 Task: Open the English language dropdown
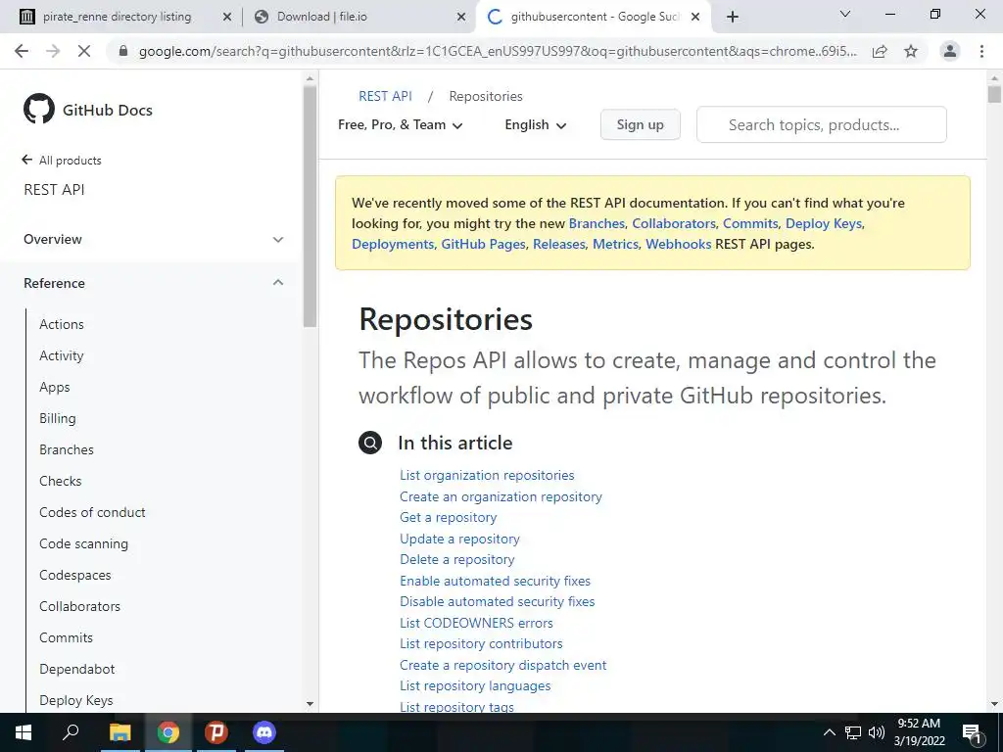[x=536, y=124]
